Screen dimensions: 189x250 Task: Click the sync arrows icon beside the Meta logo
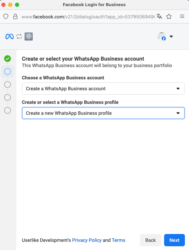19,36
